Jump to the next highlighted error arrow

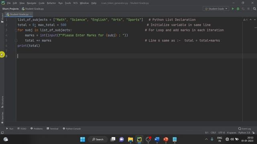[x=255, y=20]
